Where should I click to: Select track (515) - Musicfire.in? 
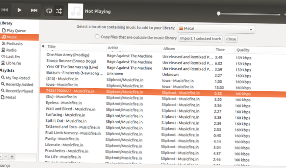click(62, 79)
